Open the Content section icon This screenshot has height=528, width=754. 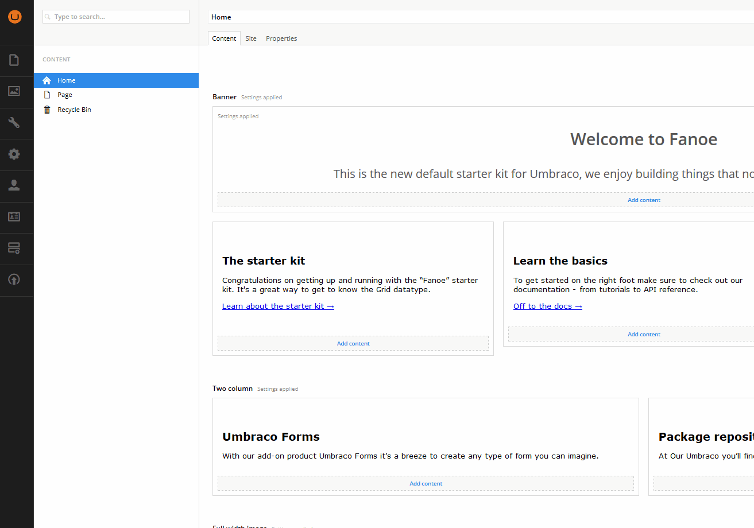14,60
